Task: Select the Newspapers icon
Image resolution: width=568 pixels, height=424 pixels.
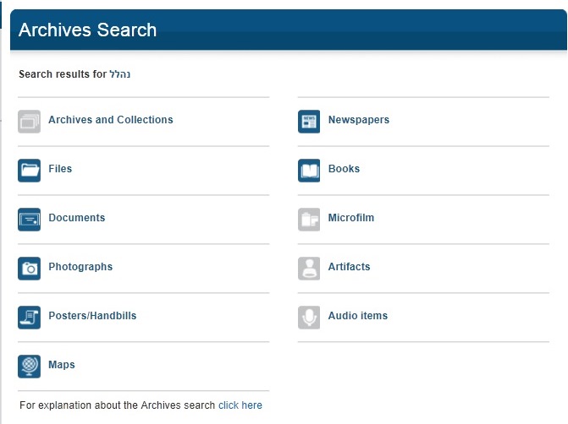Action: click(x=309, y=122)
